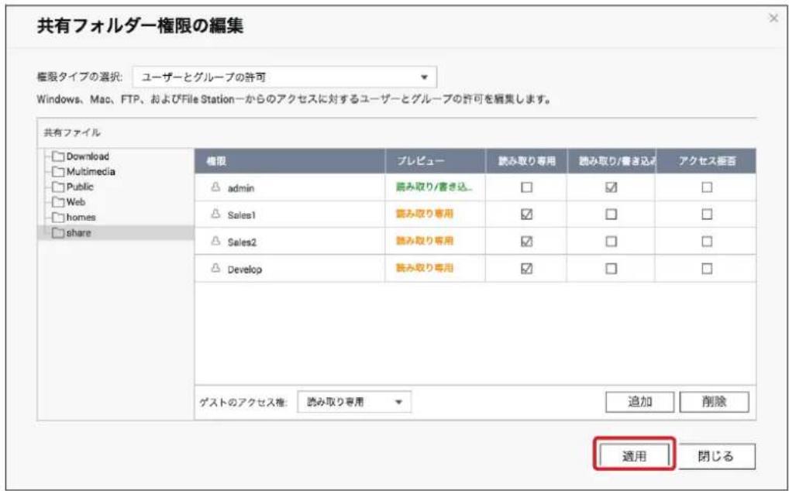This screenshot has width=789, height=491.
Task: Click the 追加 button
Action: click(639, 401)
